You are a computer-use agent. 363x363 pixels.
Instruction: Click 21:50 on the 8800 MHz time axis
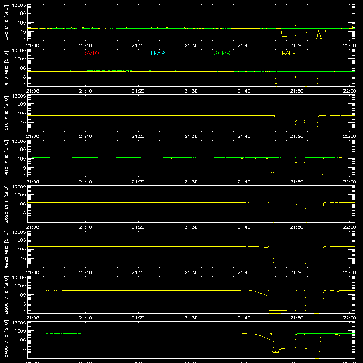tap(297, 318)
